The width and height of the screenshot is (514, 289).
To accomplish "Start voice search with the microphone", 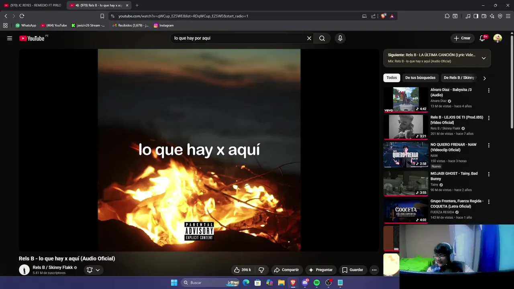I will tap(340, 38).
